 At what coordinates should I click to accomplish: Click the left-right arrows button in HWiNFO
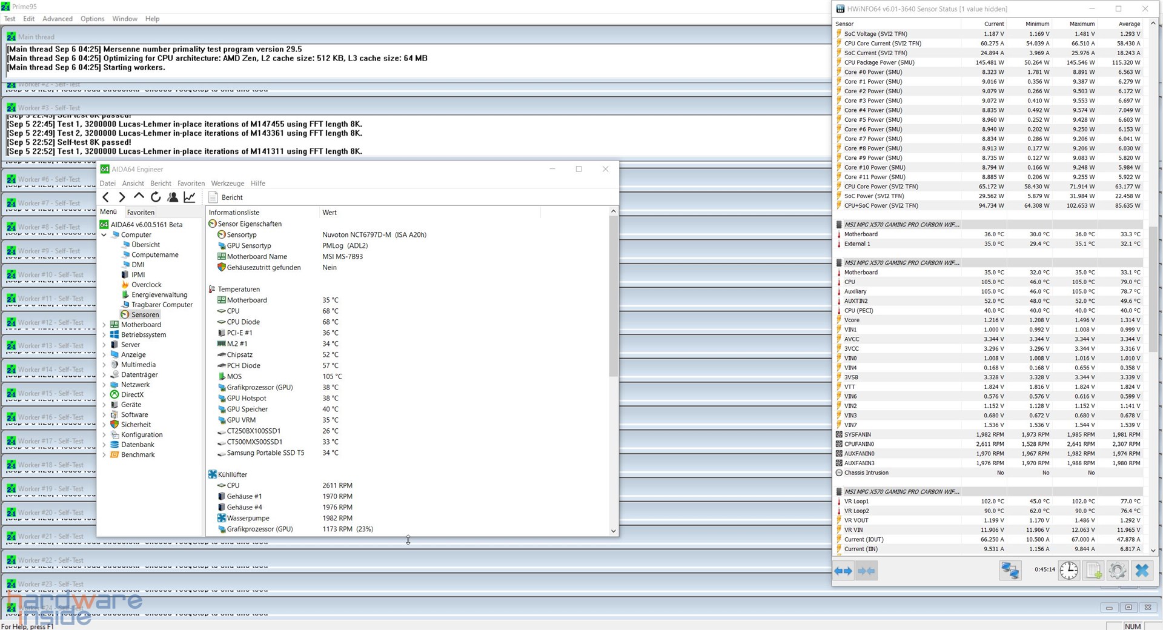tap(842, 570)
